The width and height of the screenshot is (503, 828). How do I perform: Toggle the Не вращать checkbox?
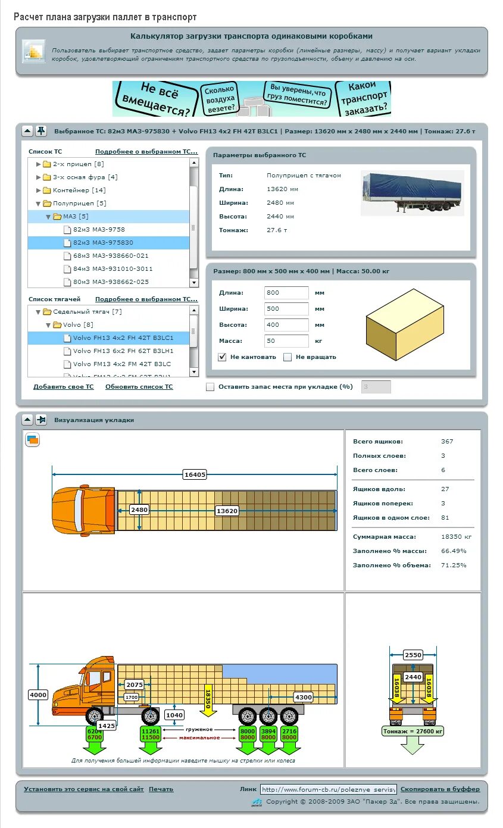(288, 357)
